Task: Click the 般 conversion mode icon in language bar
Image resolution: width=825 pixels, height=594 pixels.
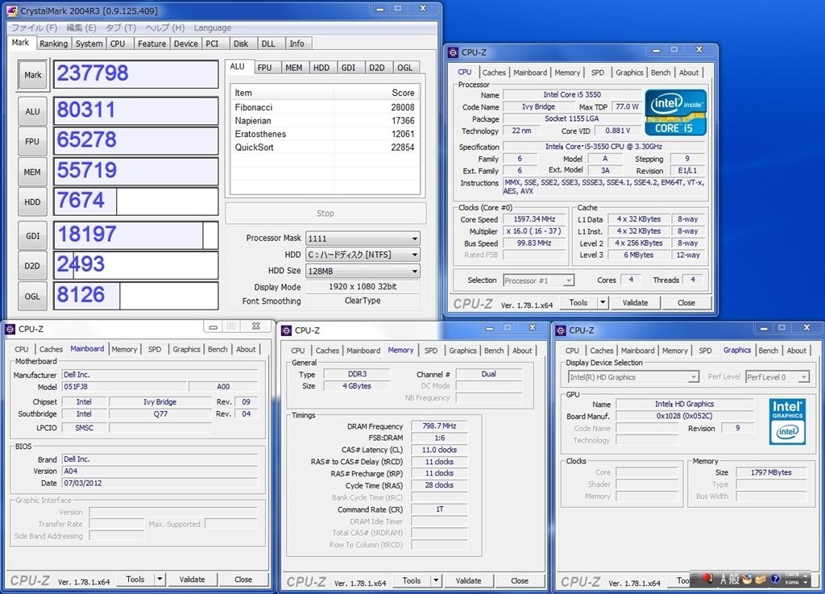Action: (734, 579)
